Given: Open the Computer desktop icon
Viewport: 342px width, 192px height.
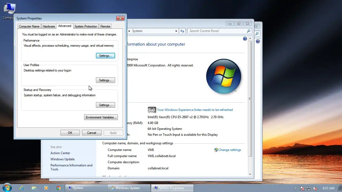Looking at the screenshot, I should click(x=9, y=11).
